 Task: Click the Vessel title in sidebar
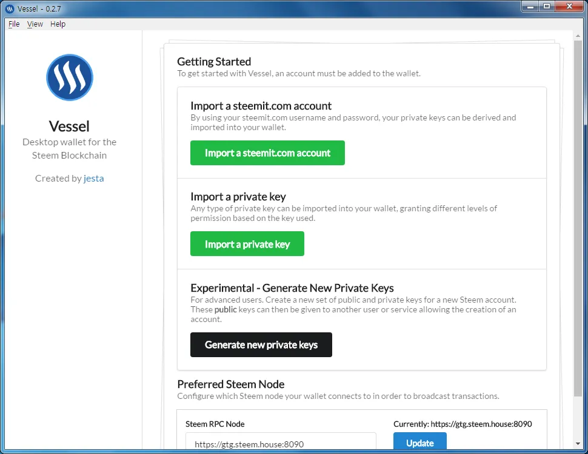(x=69, y=127)
